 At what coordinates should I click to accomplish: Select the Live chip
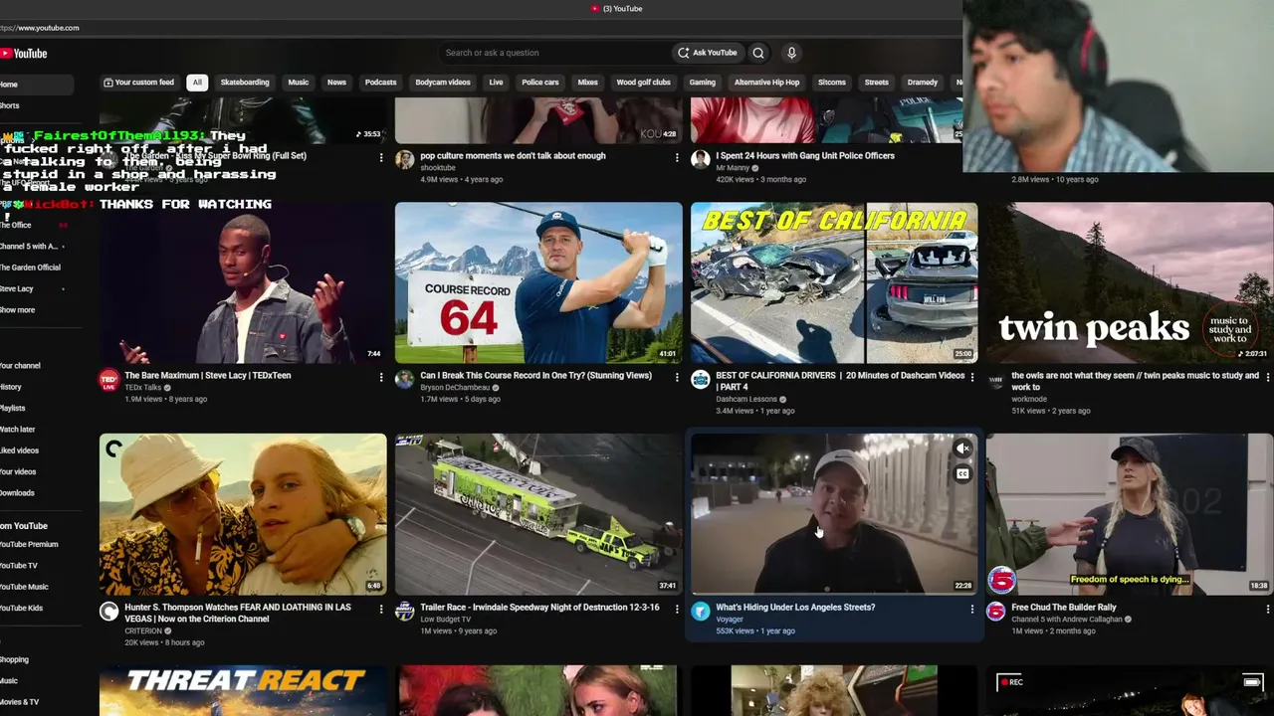click(497, 83)
